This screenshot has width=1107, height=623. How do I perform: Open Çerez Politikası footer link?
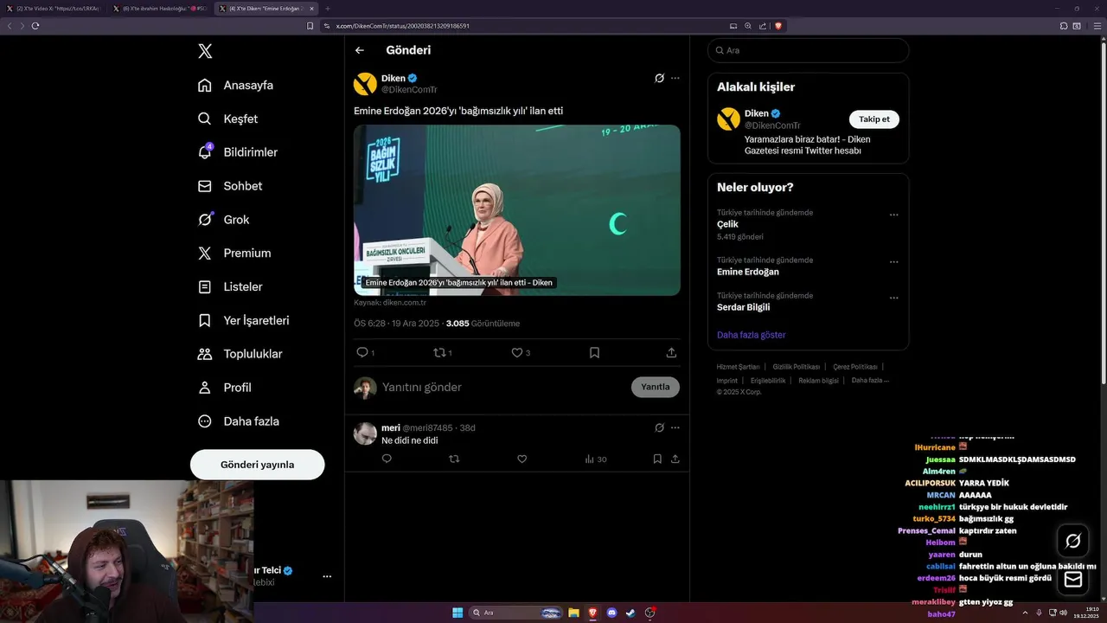tap(855, 367)
